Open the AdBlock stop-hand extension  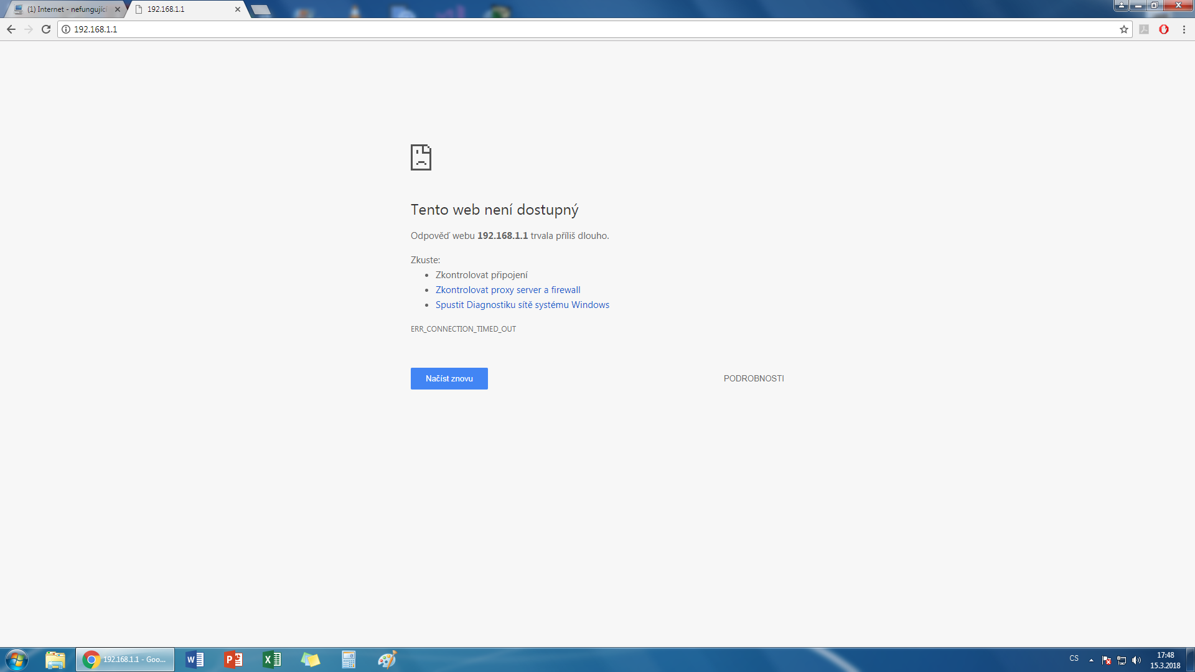pyautogui.click(x=1164, y=29)
